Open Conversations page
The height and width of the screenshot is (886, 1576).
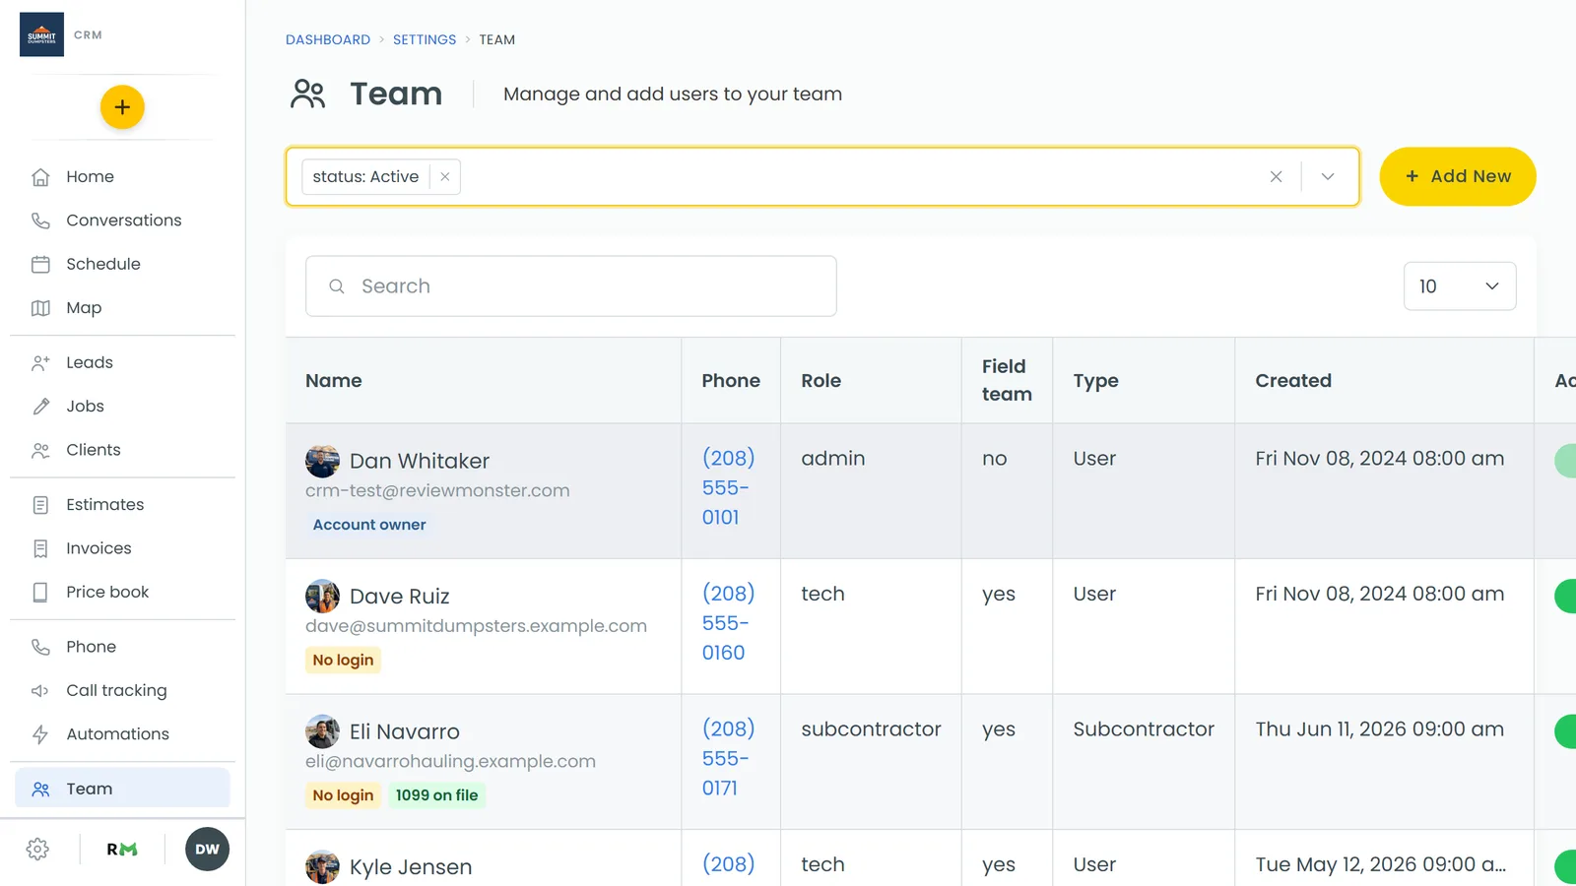point(122,221)
